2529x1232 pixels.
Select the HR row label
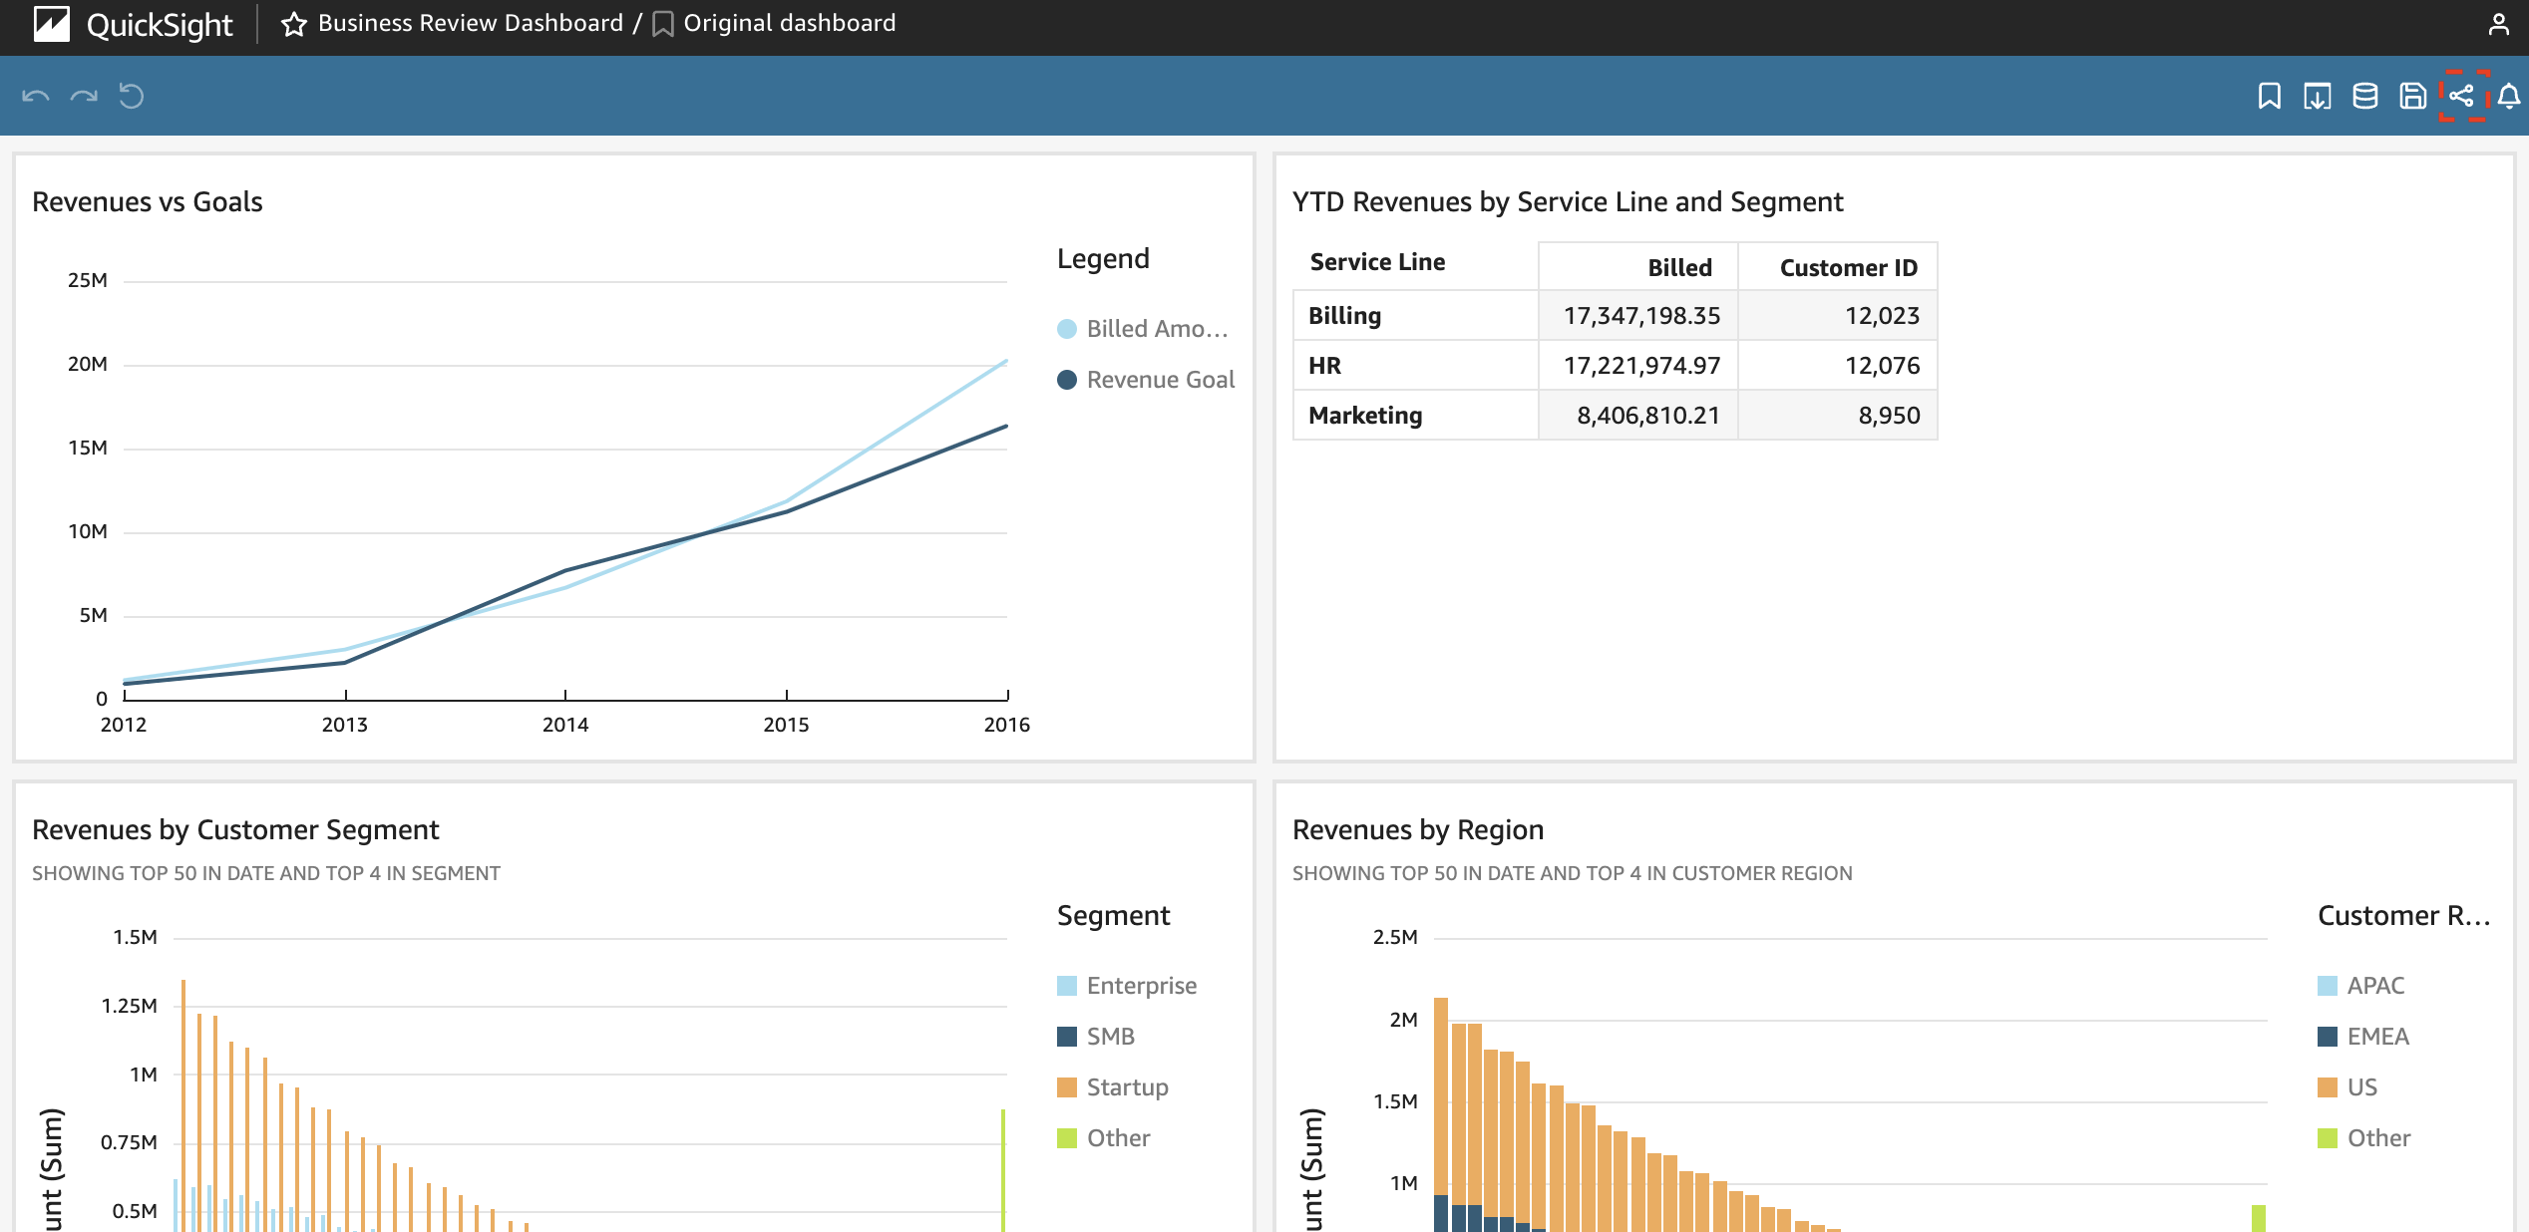point(1324,366)
